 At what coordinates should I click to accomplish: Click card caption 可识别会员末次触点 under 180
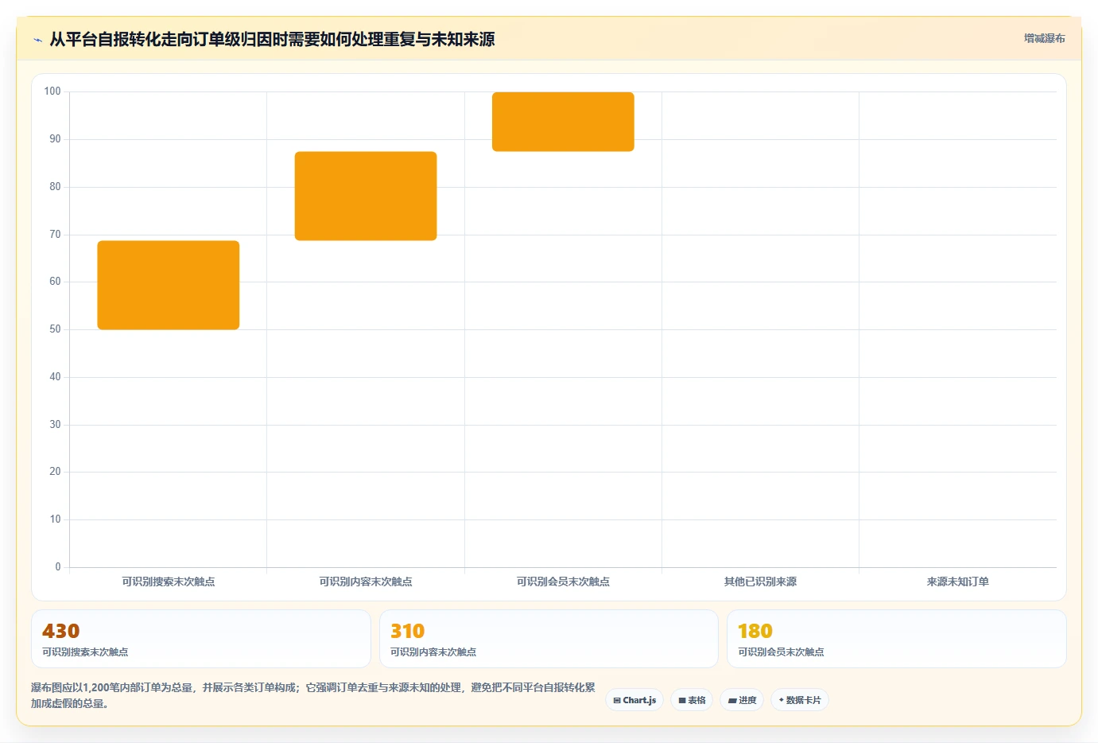[x=781, y=652]
